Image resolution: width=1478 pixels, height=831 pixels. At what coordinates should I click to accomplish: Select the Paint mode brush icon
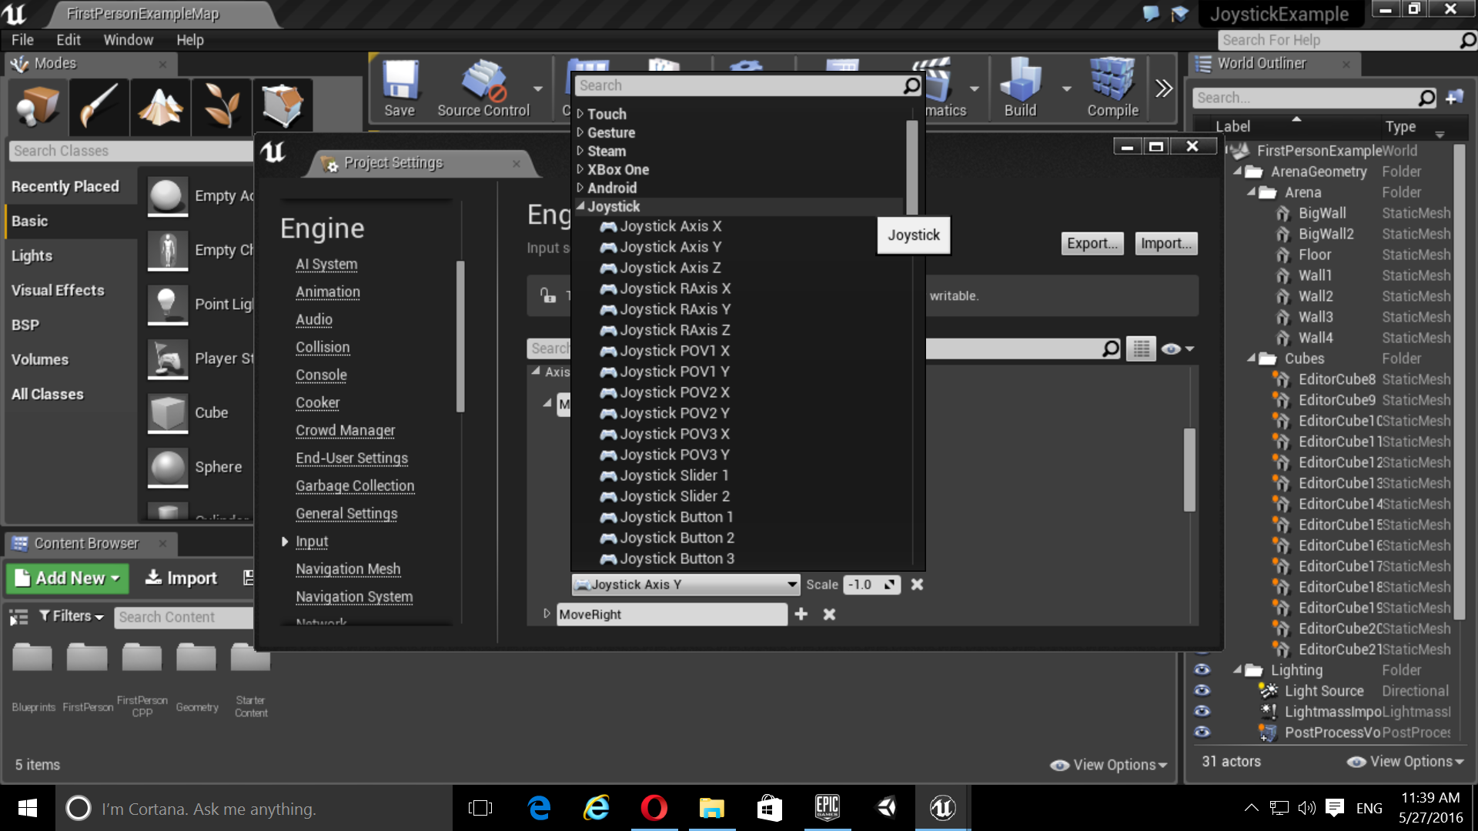99,106
